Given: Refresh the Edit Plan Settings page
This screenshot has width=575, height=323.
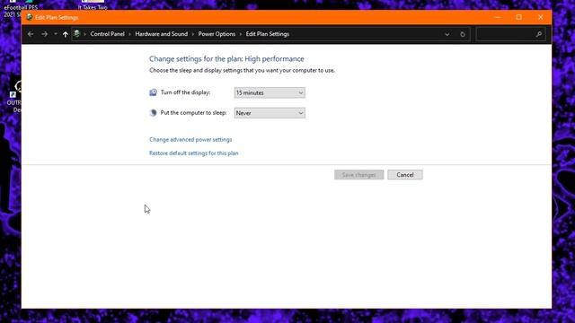Looking at the screenshot, I should [x=463, y=34].
